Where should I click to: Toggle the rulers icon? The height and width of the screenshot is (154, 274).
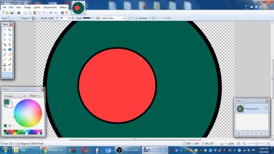pos(67,12)
